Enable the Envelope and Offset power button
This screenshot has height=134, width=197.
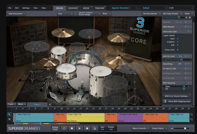coord(186,73)
